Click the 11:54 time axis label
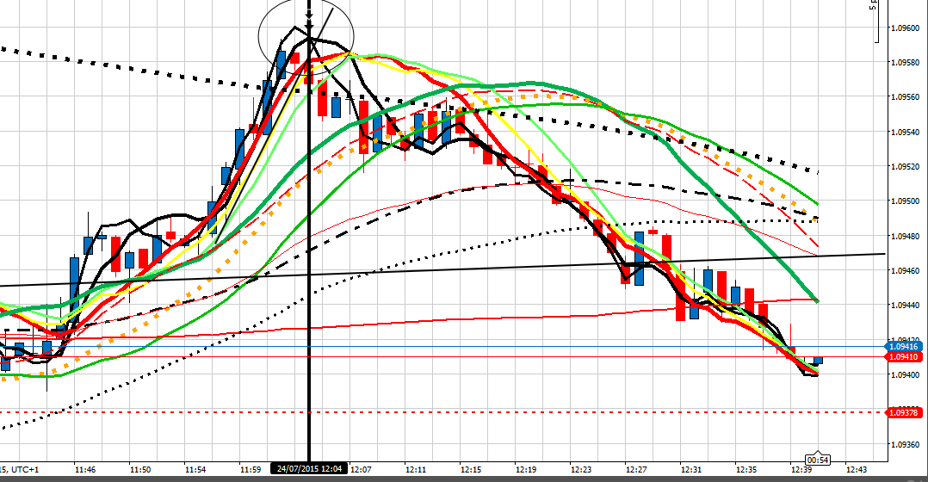The width and height of the screenshot is (928, 482). (195, 470)
